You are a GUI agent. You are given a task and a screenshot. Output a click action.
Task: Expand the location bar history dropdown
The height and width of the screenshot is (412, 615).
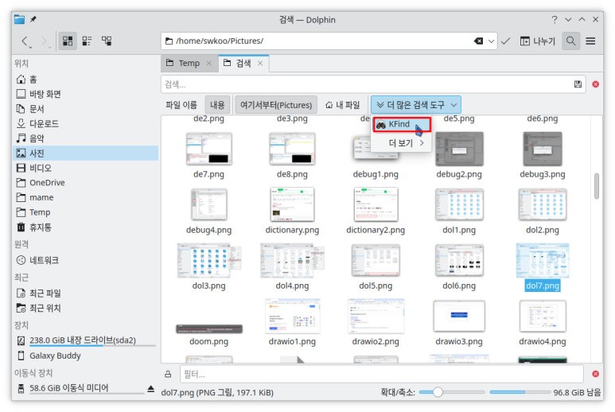(491, 41)
